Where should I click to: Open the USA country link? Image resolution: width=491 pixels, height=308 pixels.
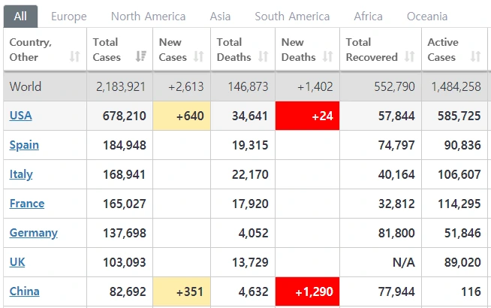coord(21,116)
